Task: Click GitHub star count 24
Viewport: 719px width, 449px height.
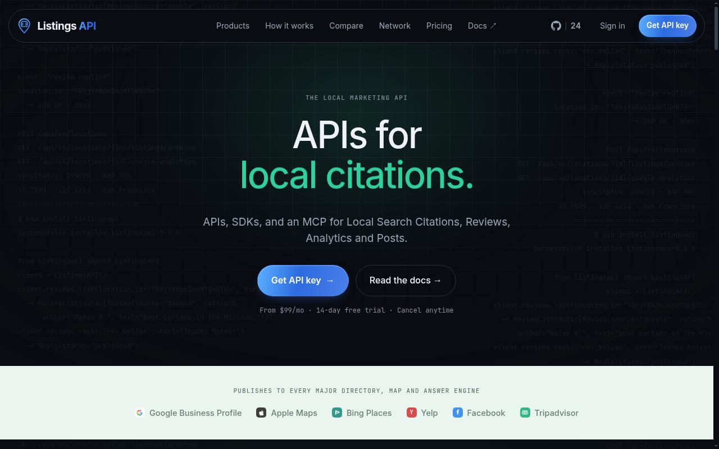Action: (x=576, y=26)
